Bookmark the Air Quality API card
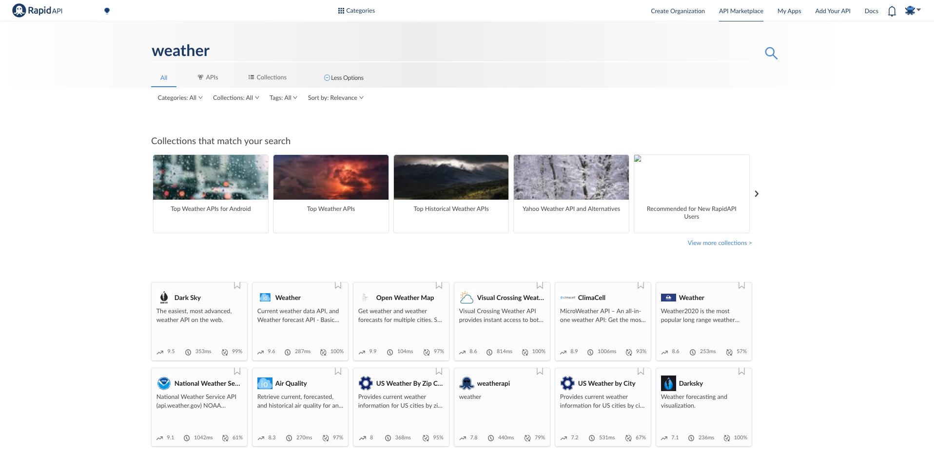 [x=338, y=371]
